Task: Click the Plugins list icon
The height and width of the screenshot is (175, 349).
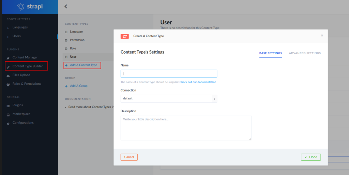Action: [x=8, y=106]
